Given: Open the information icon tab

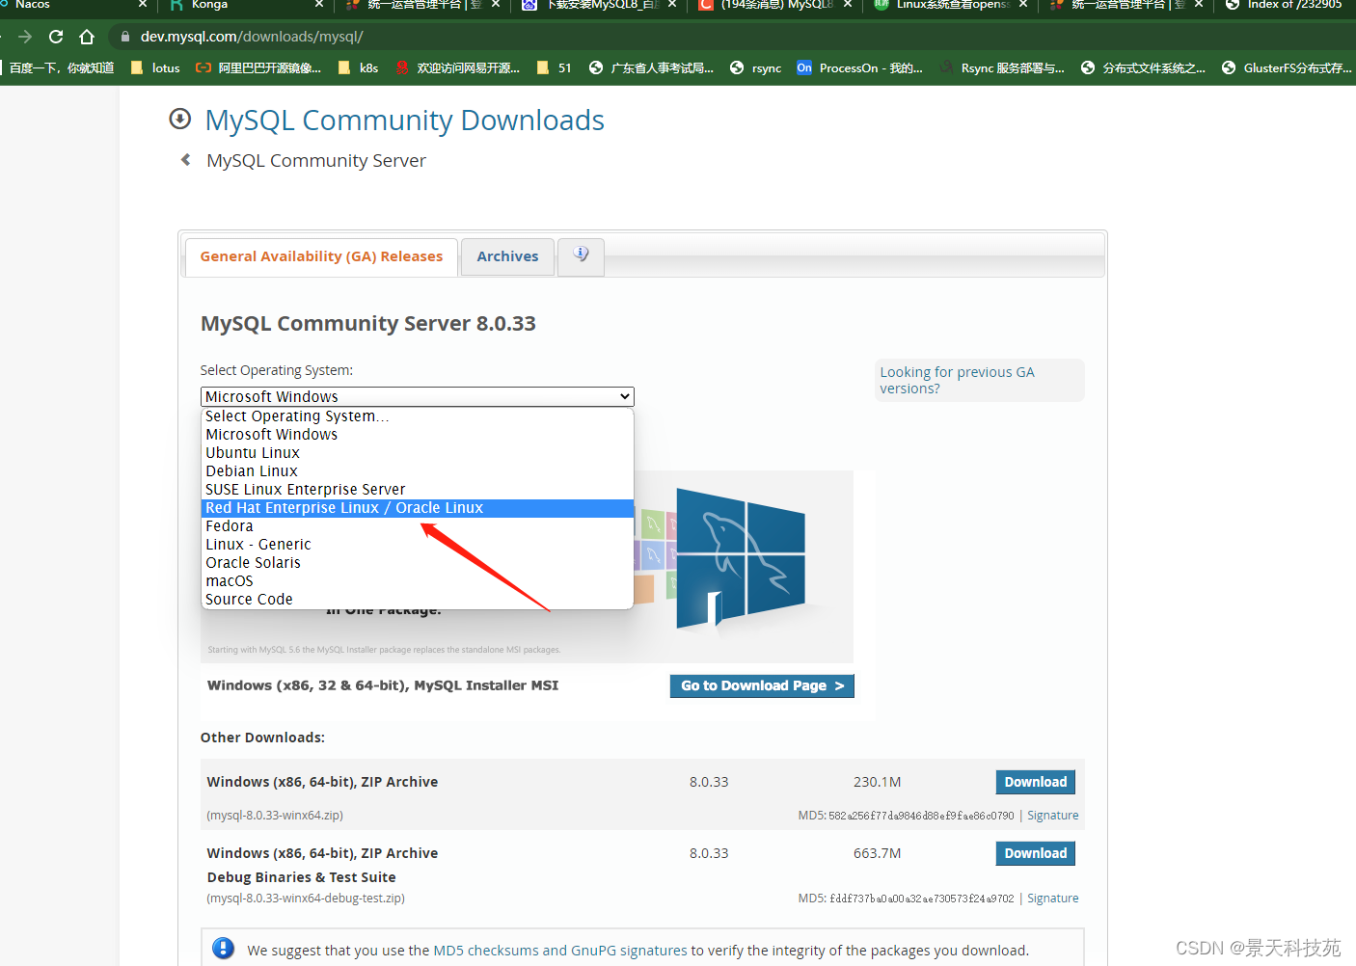Looking at the screenshot, I should tap(581, 255).
